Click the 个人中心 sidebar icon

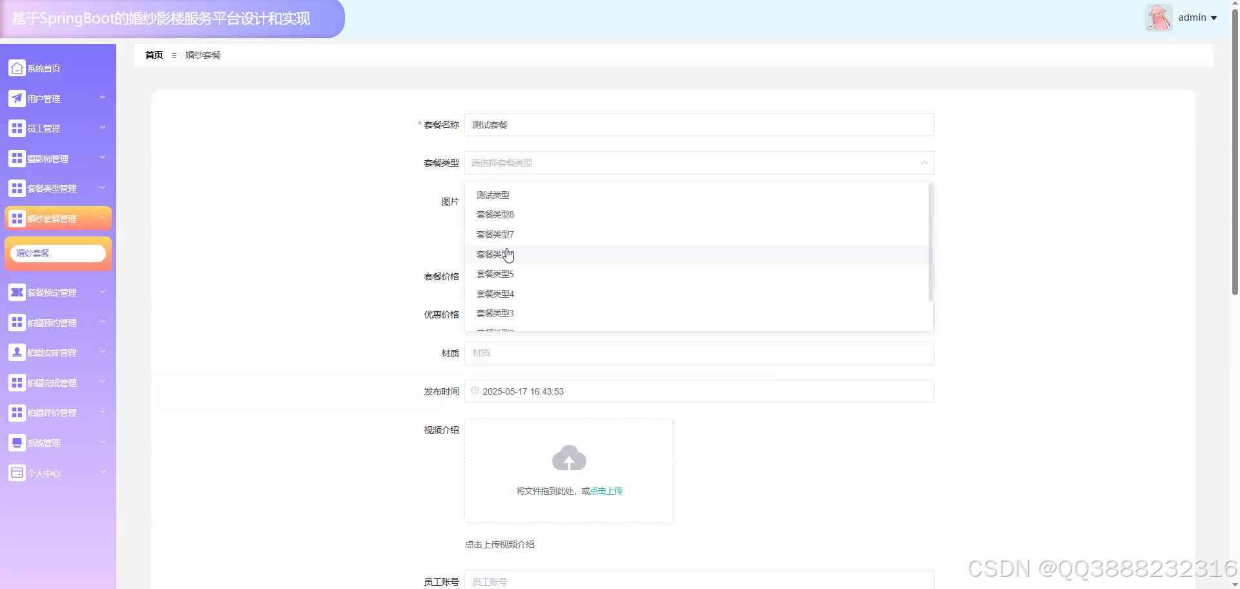pyautogui.click(x=17, y=473)
